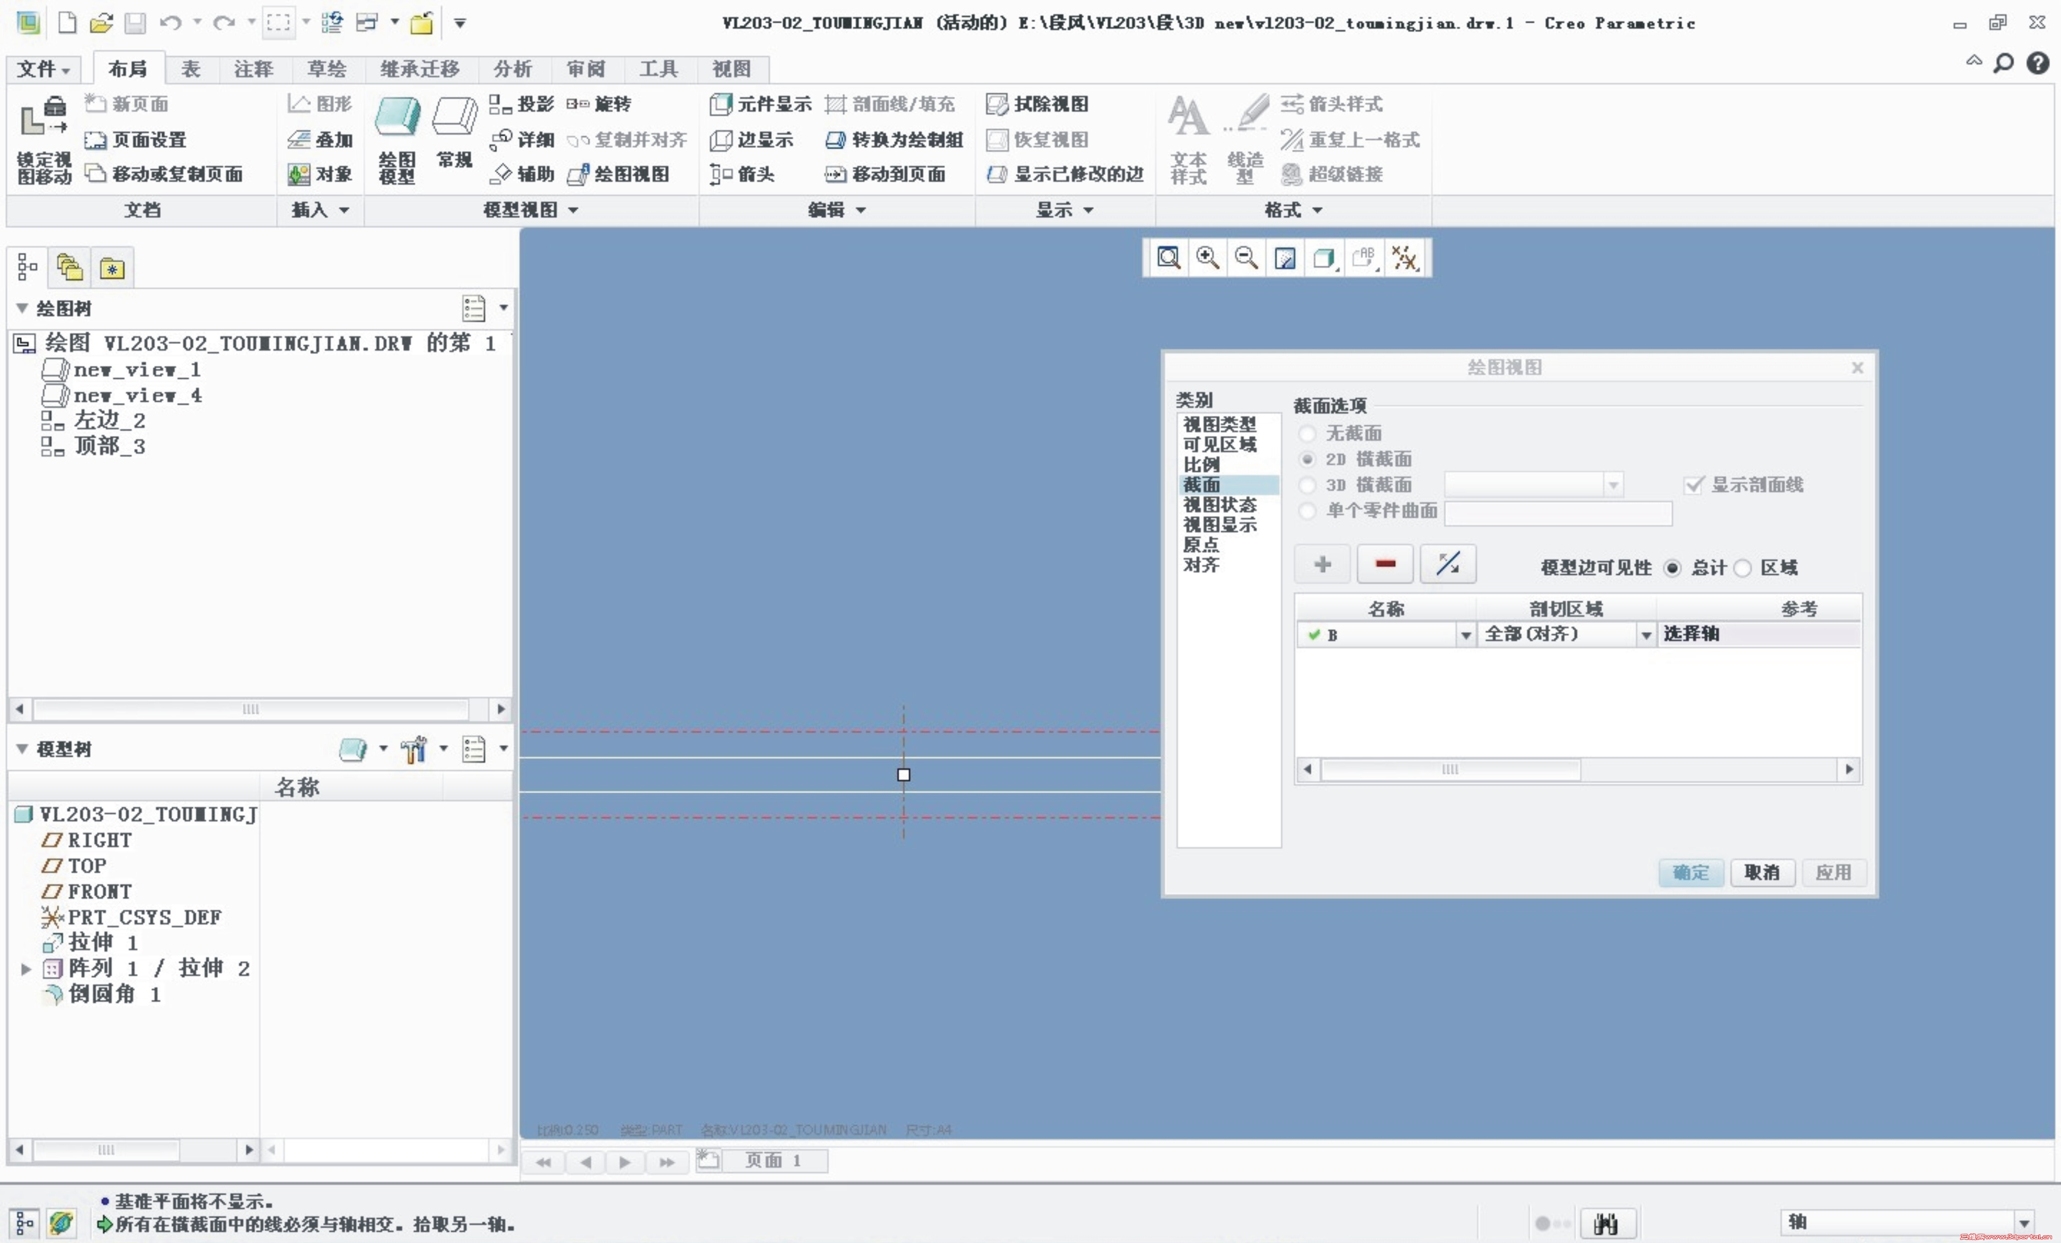
Task: Click the 投影 projection view icon
Action: (500, 104)
